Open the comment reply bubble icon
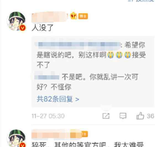 point(123,116)
